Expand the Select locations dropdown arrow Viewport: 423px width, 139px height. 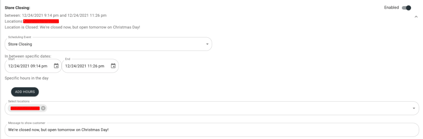(414, 108)
